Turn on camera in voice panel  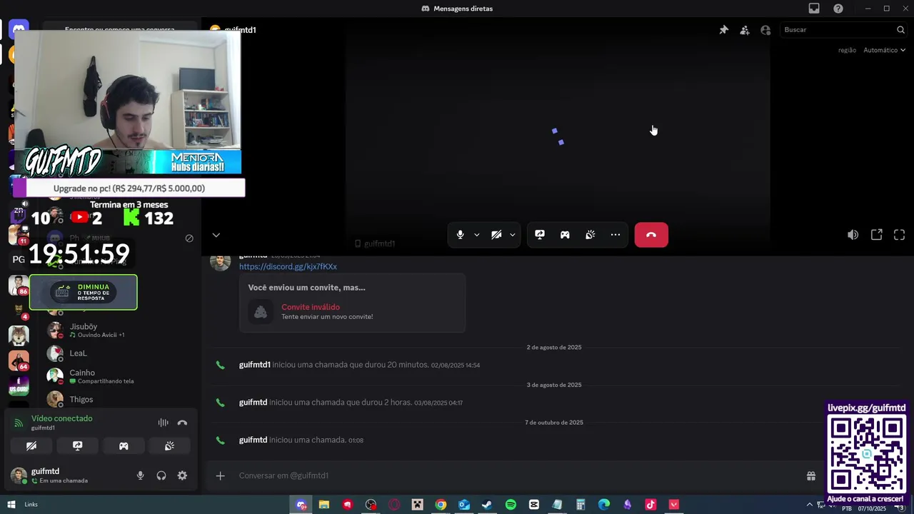click(x=31, y=445)
